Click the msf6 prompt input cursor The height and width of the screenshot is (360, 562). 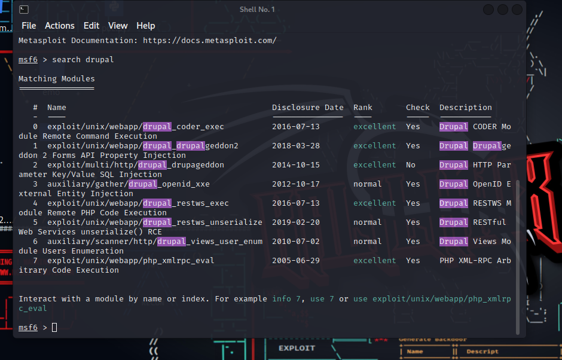coord(54,327)
